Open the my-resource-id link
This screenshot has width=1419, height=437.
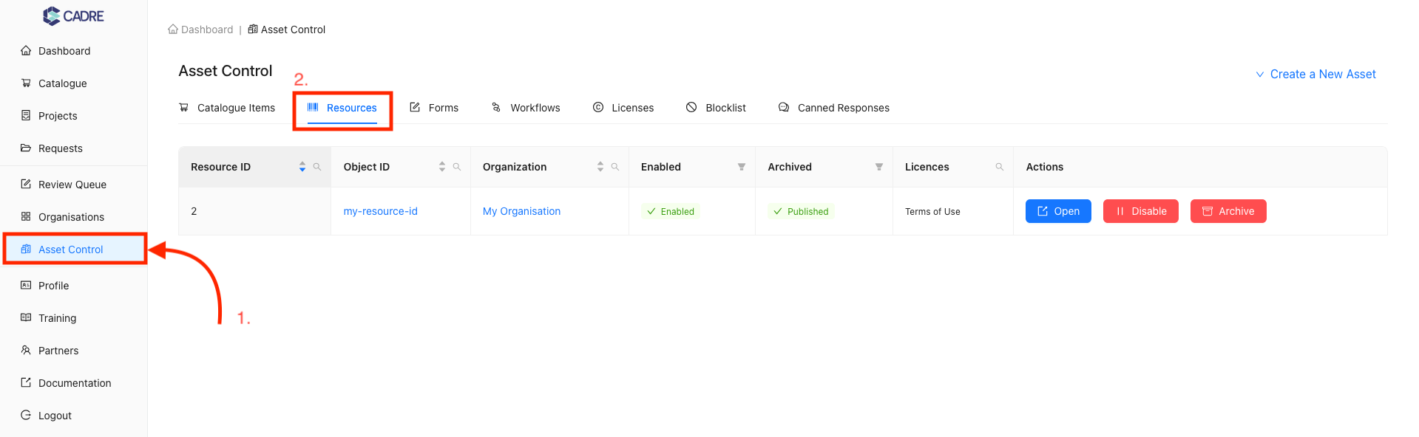pos(381,211)
